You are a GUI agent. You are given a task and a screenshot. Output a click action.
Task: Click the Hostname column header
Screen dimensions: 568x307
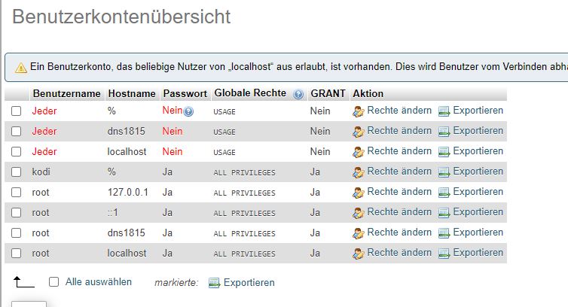(132, 93)
